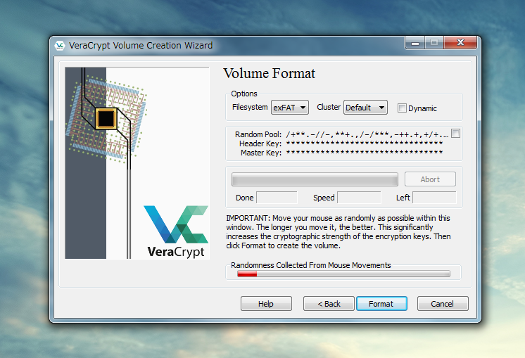Click the VeraCrypt logo in the side image

tap(176, 231)
